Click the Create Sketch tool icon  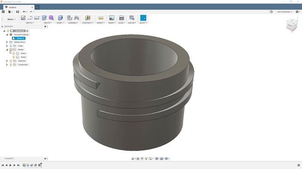click(x=23, y=18)
